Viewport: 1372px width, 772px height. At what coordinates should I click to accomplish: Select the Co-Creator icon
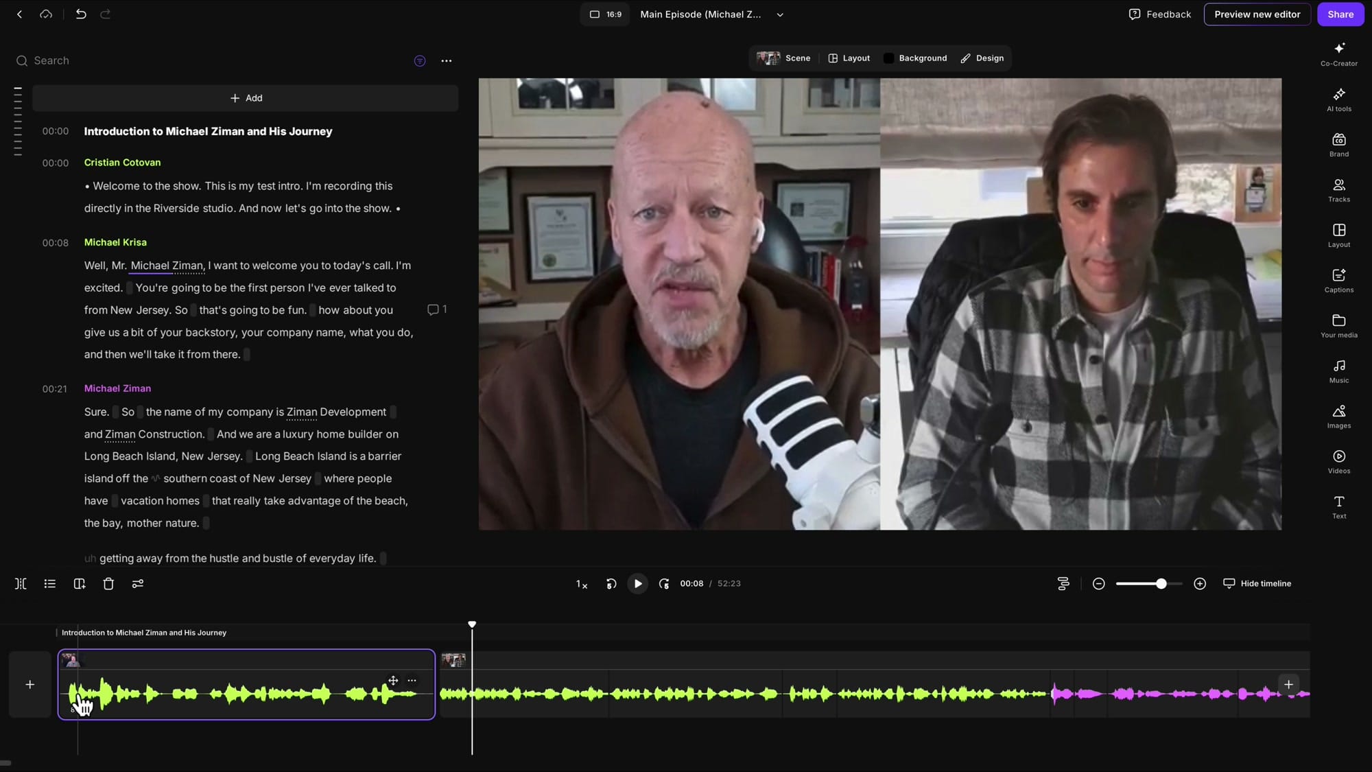pyautogui.click(x=1338, y=54)
